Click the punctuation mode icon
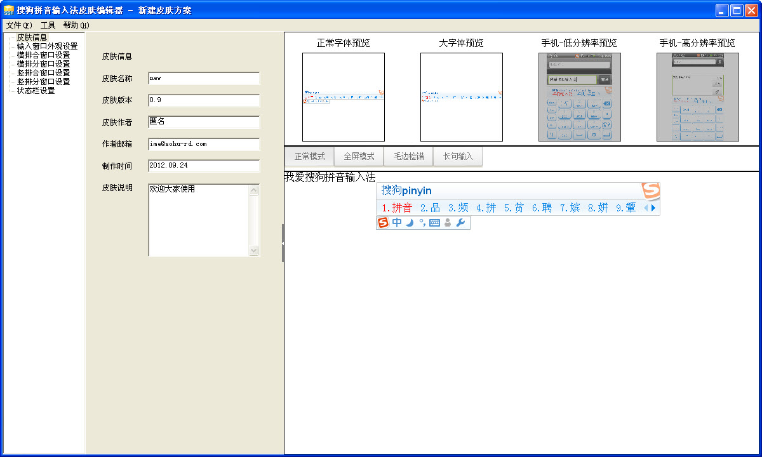Viewport: 762px width, 457px height. pos(422,223)
